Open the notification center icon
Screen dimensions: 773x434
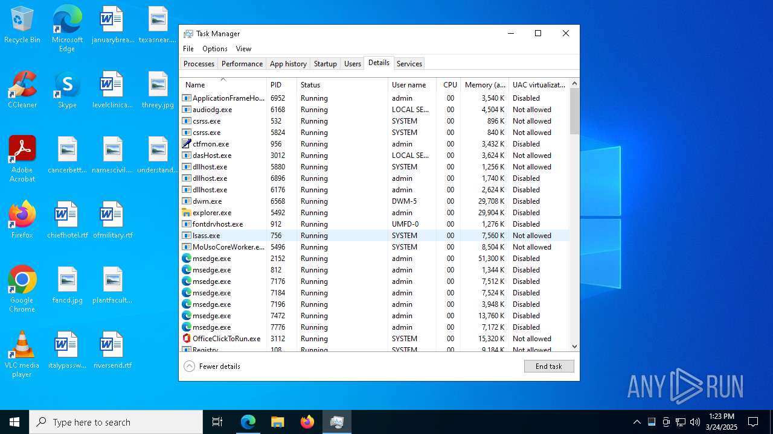[753, 422]
